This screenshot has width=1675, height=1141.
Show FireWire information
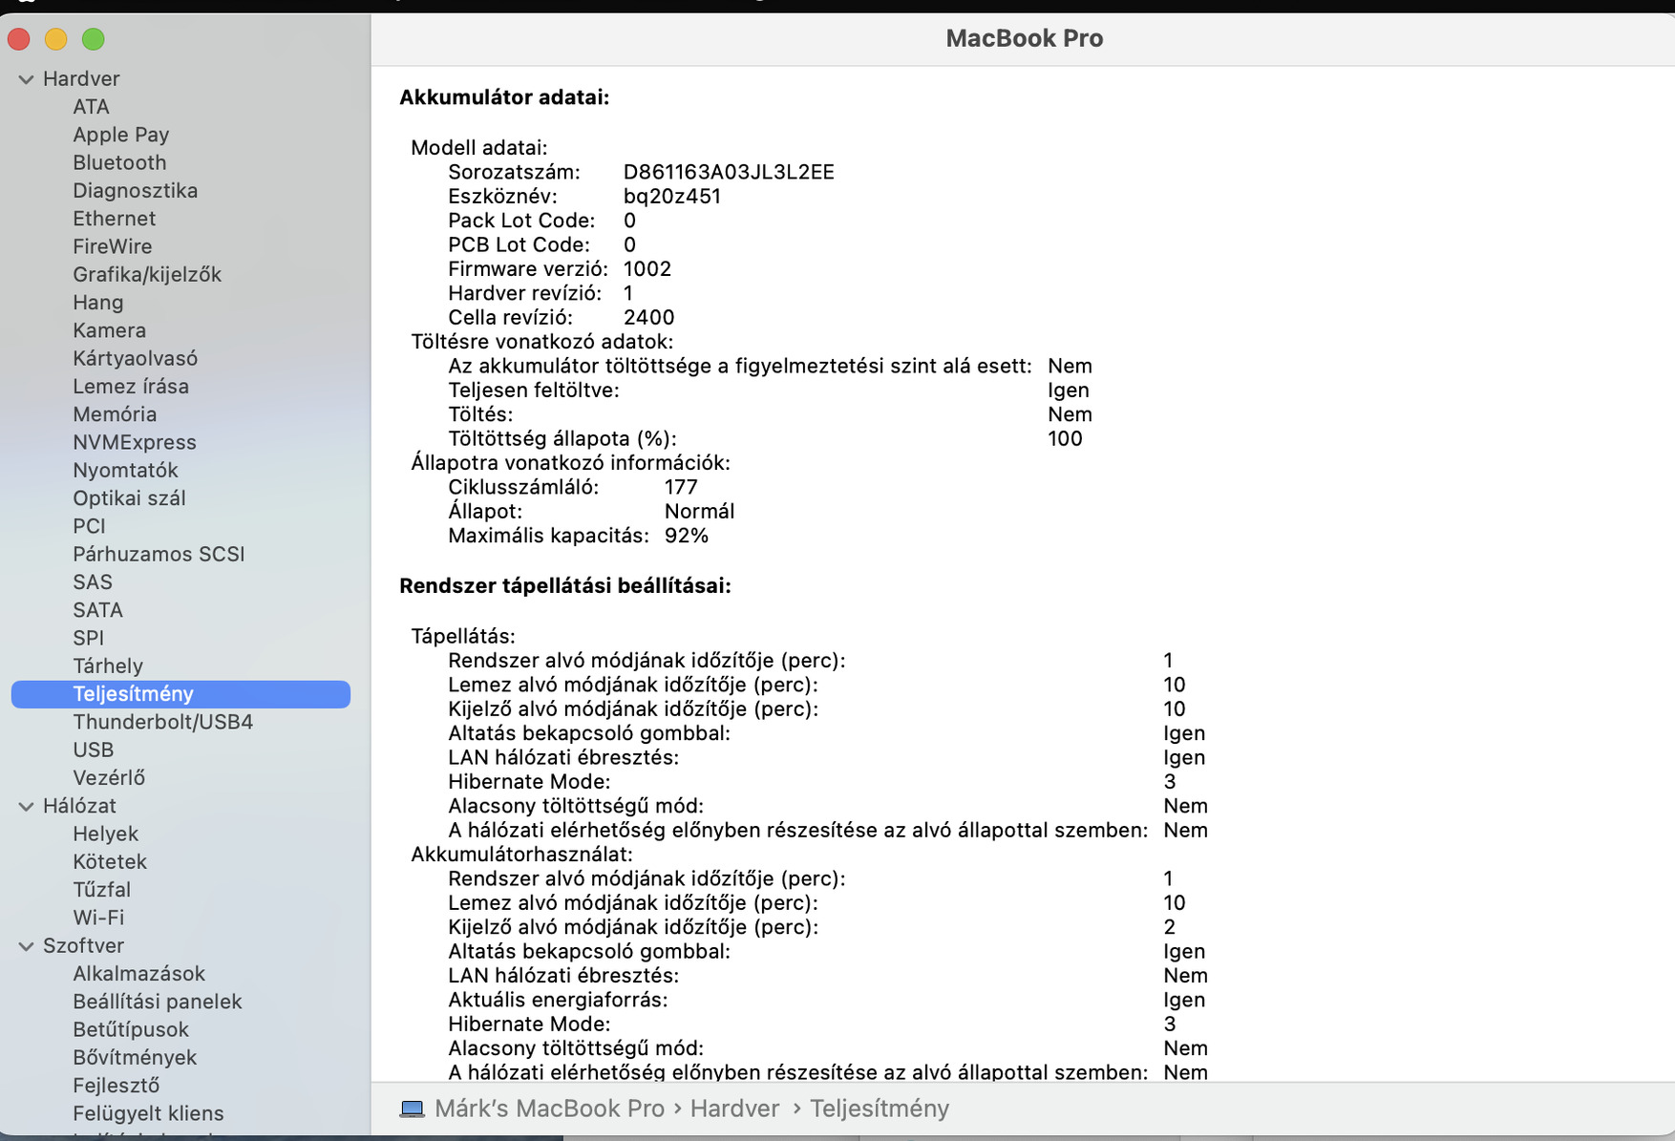[x=113, y=246]
